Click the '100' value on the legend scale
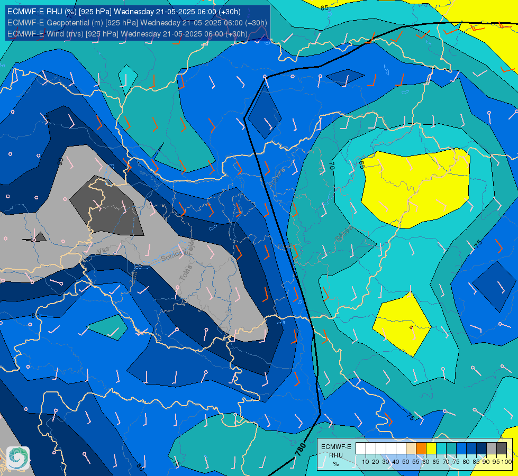The height and width of the screenshot is (476, 518). (x=506, y=462)
